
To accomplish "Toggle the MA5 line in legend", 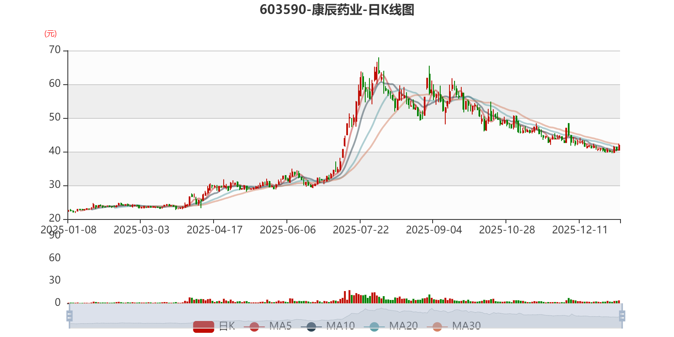I will [267, 326].
